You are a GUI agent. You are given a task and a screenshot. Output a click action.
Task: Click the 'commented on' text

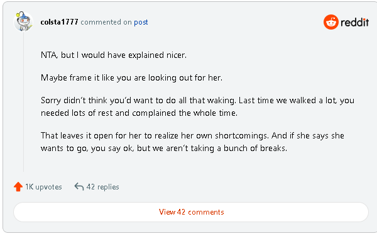(106, 22)
